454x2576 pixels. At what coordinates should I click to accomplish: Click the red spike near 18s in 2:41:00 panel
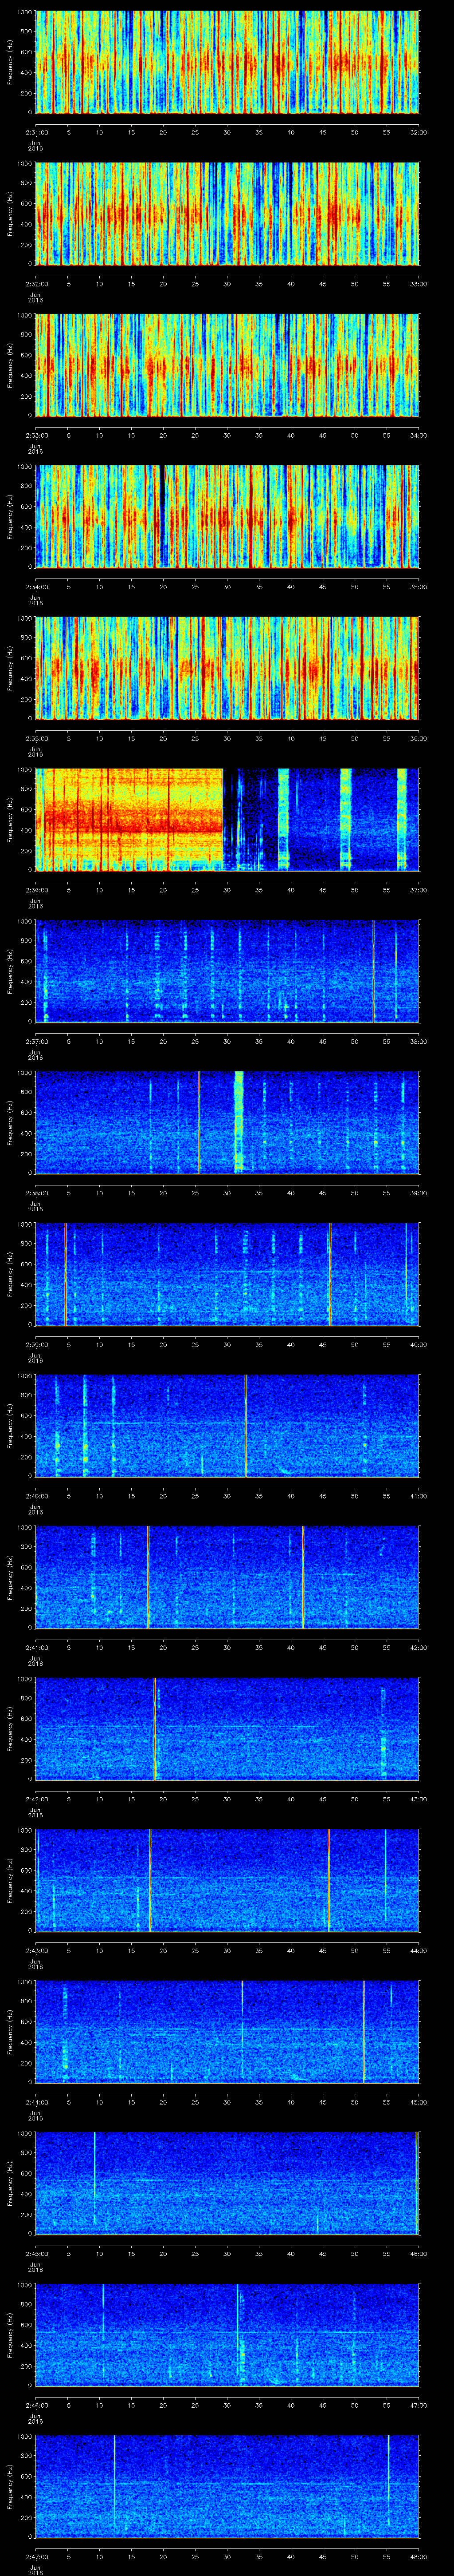[x=148, y=1577]
